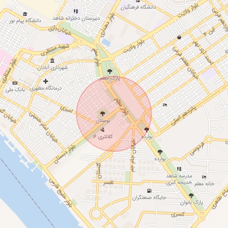The image size is (228, 228).
Task: Click the police station icon for کلانتری ۱۶
Action: (x=102, y=130)
